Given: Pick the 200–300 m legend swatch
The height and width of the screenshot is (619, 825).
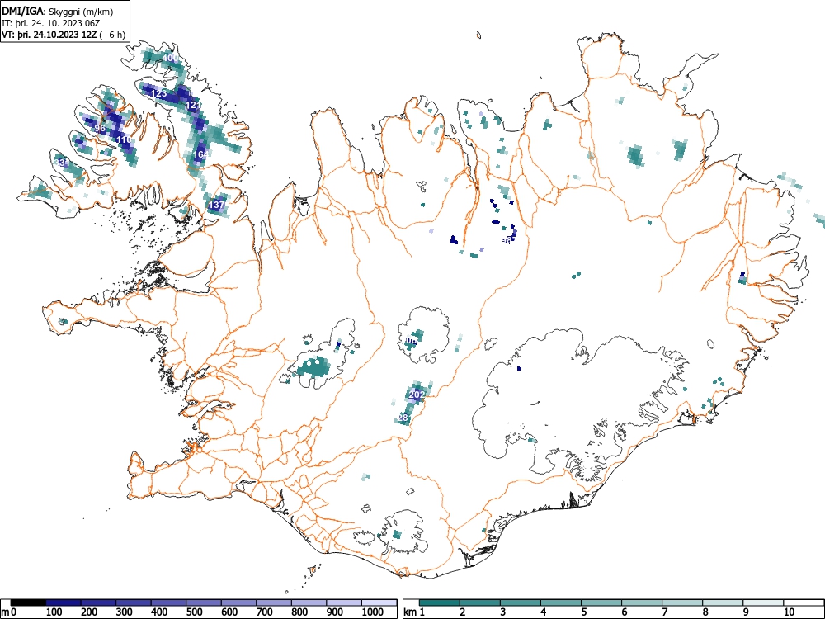Looking at the screenshot, I should (98, 602).
